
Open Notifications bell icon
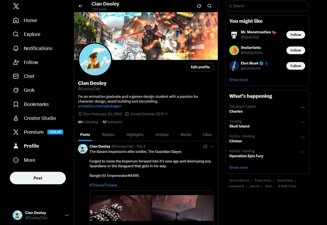click(x=16, y=48)
